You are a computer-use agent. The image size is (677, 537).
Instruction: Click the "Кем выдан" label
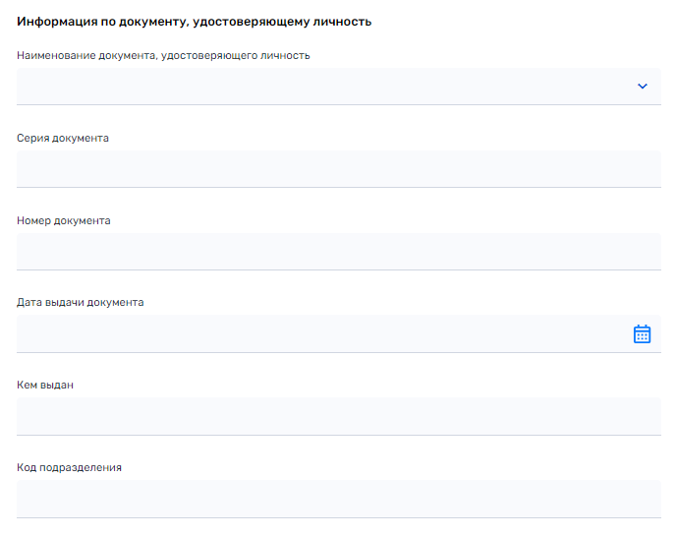click(x=45, y=385)
